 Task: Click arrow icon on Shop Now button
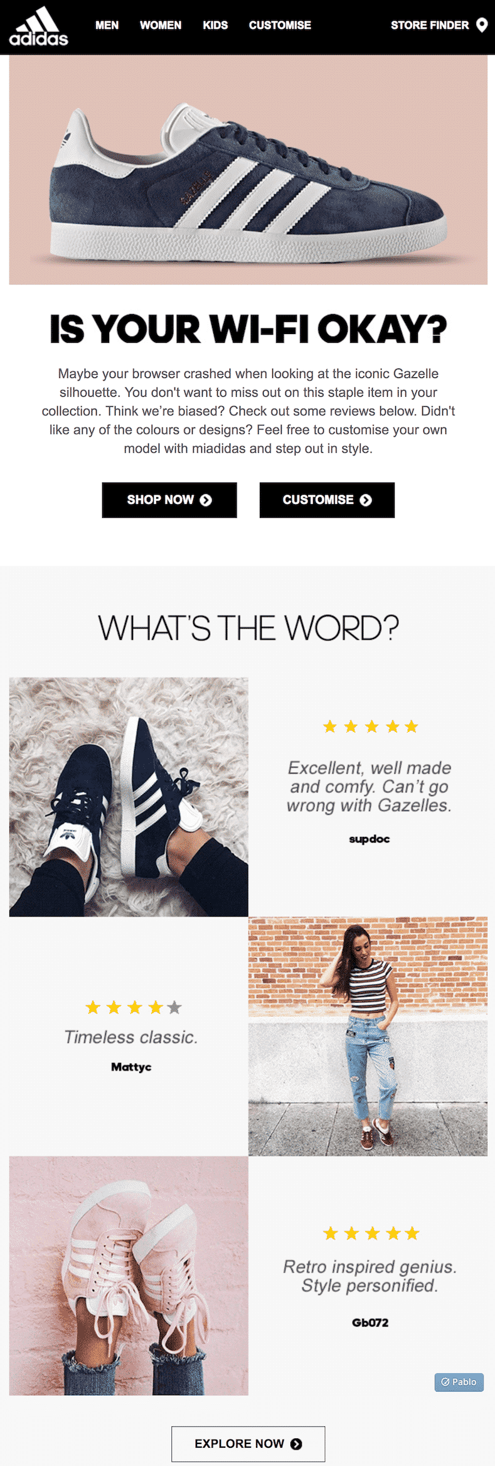[206, 500]
